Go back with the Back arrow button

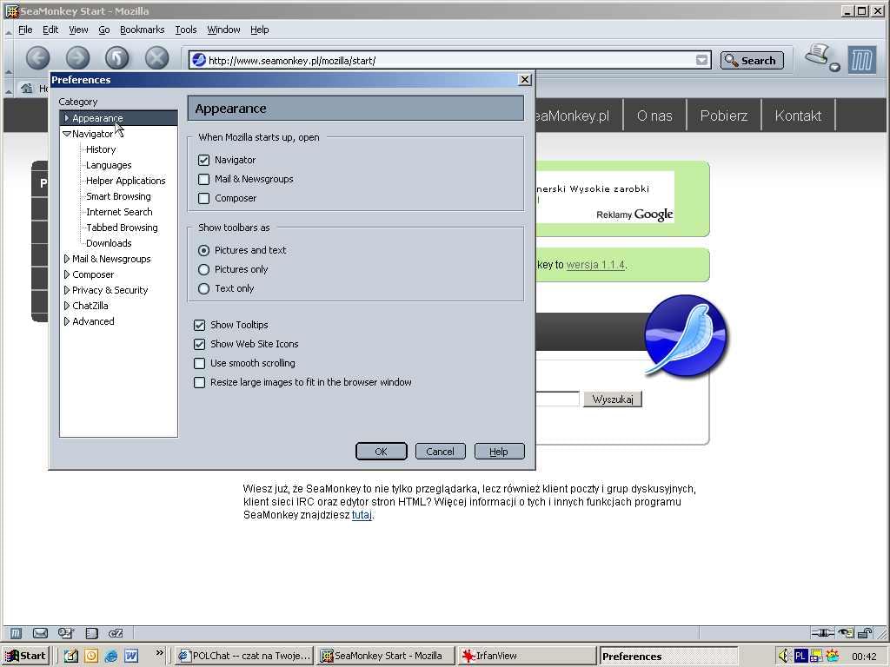(38, 58)
